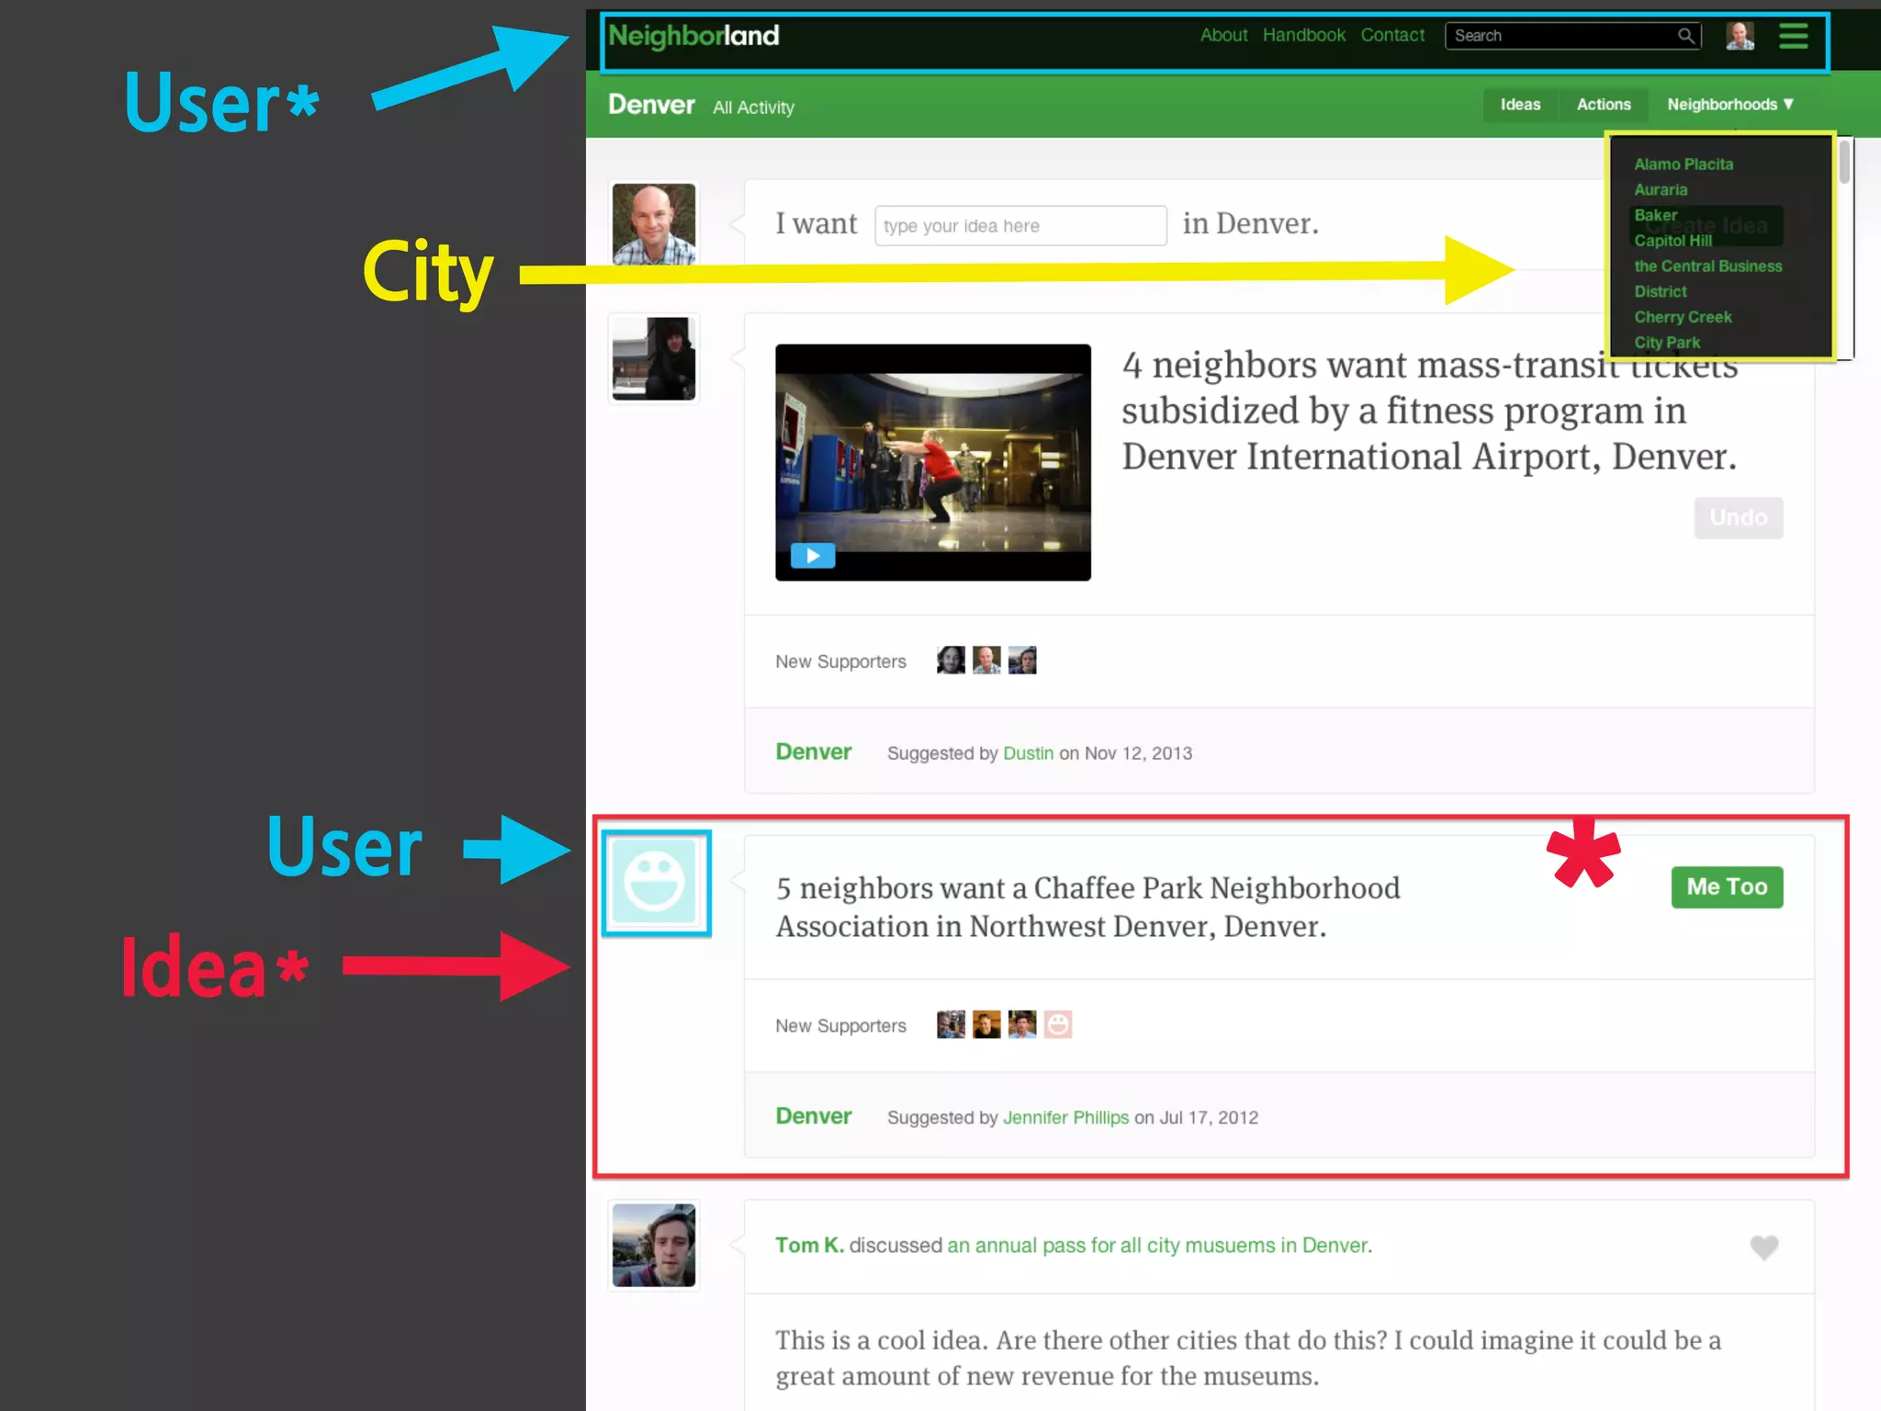
Task: Open the mass-transit video thumbnail
Action: [933, 462]
